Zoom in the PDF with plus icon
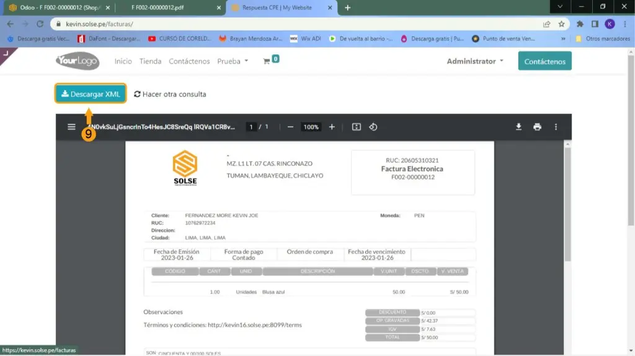This screenshot has height=356, width=635. click(332, 127)
